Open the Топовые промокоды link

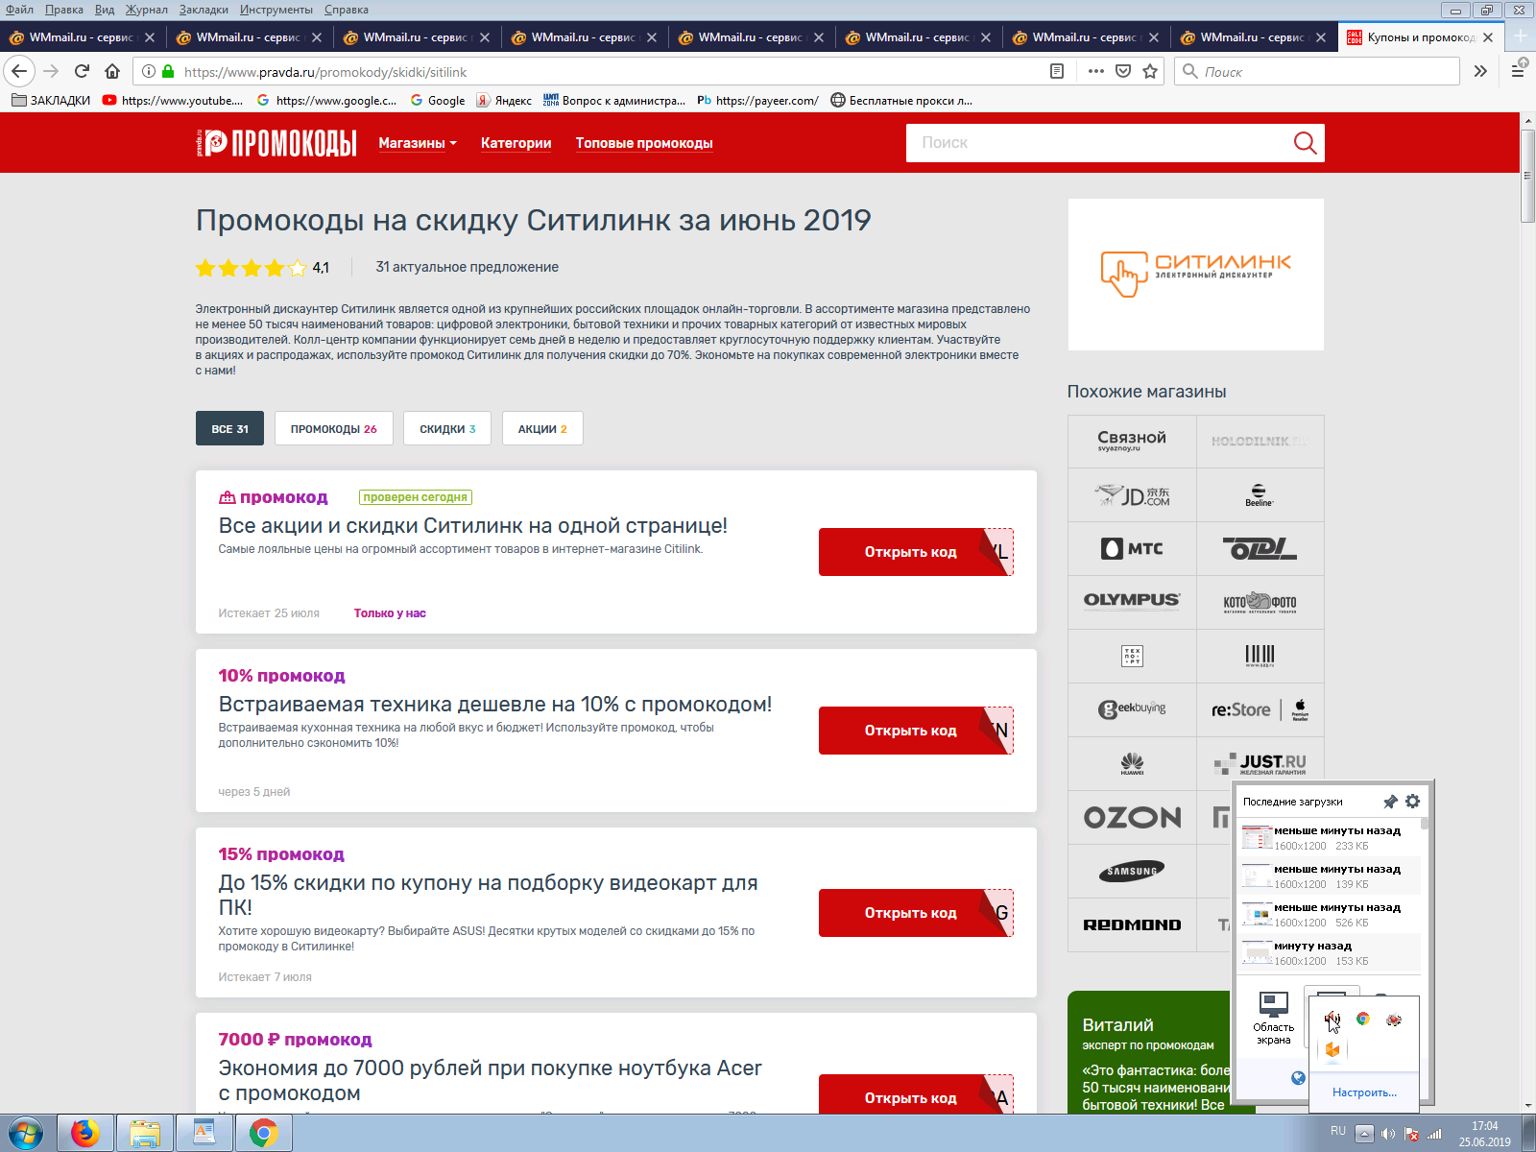point(644,143)
